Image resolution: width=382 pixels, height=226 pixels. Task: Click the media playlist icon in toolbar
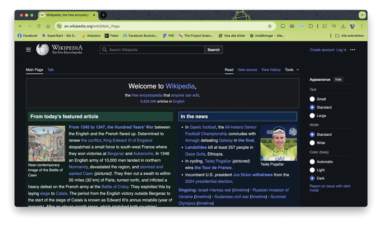click(x=333, y=26)
